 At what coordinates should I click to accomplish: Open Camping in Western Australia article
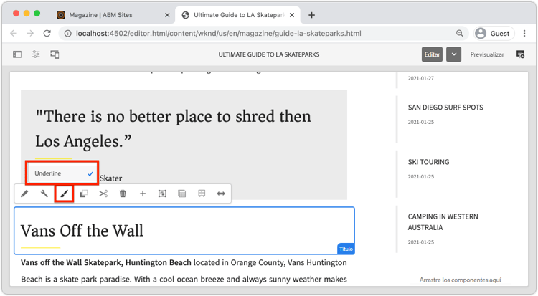pyautogui.click(x=443, y=222)
